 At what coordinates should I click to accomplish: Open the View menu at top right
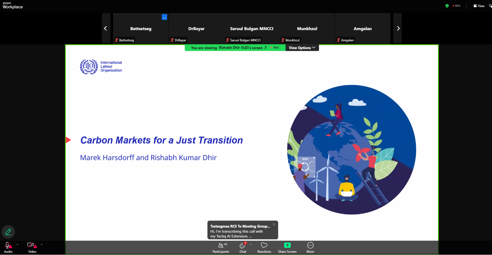point(479,6)
